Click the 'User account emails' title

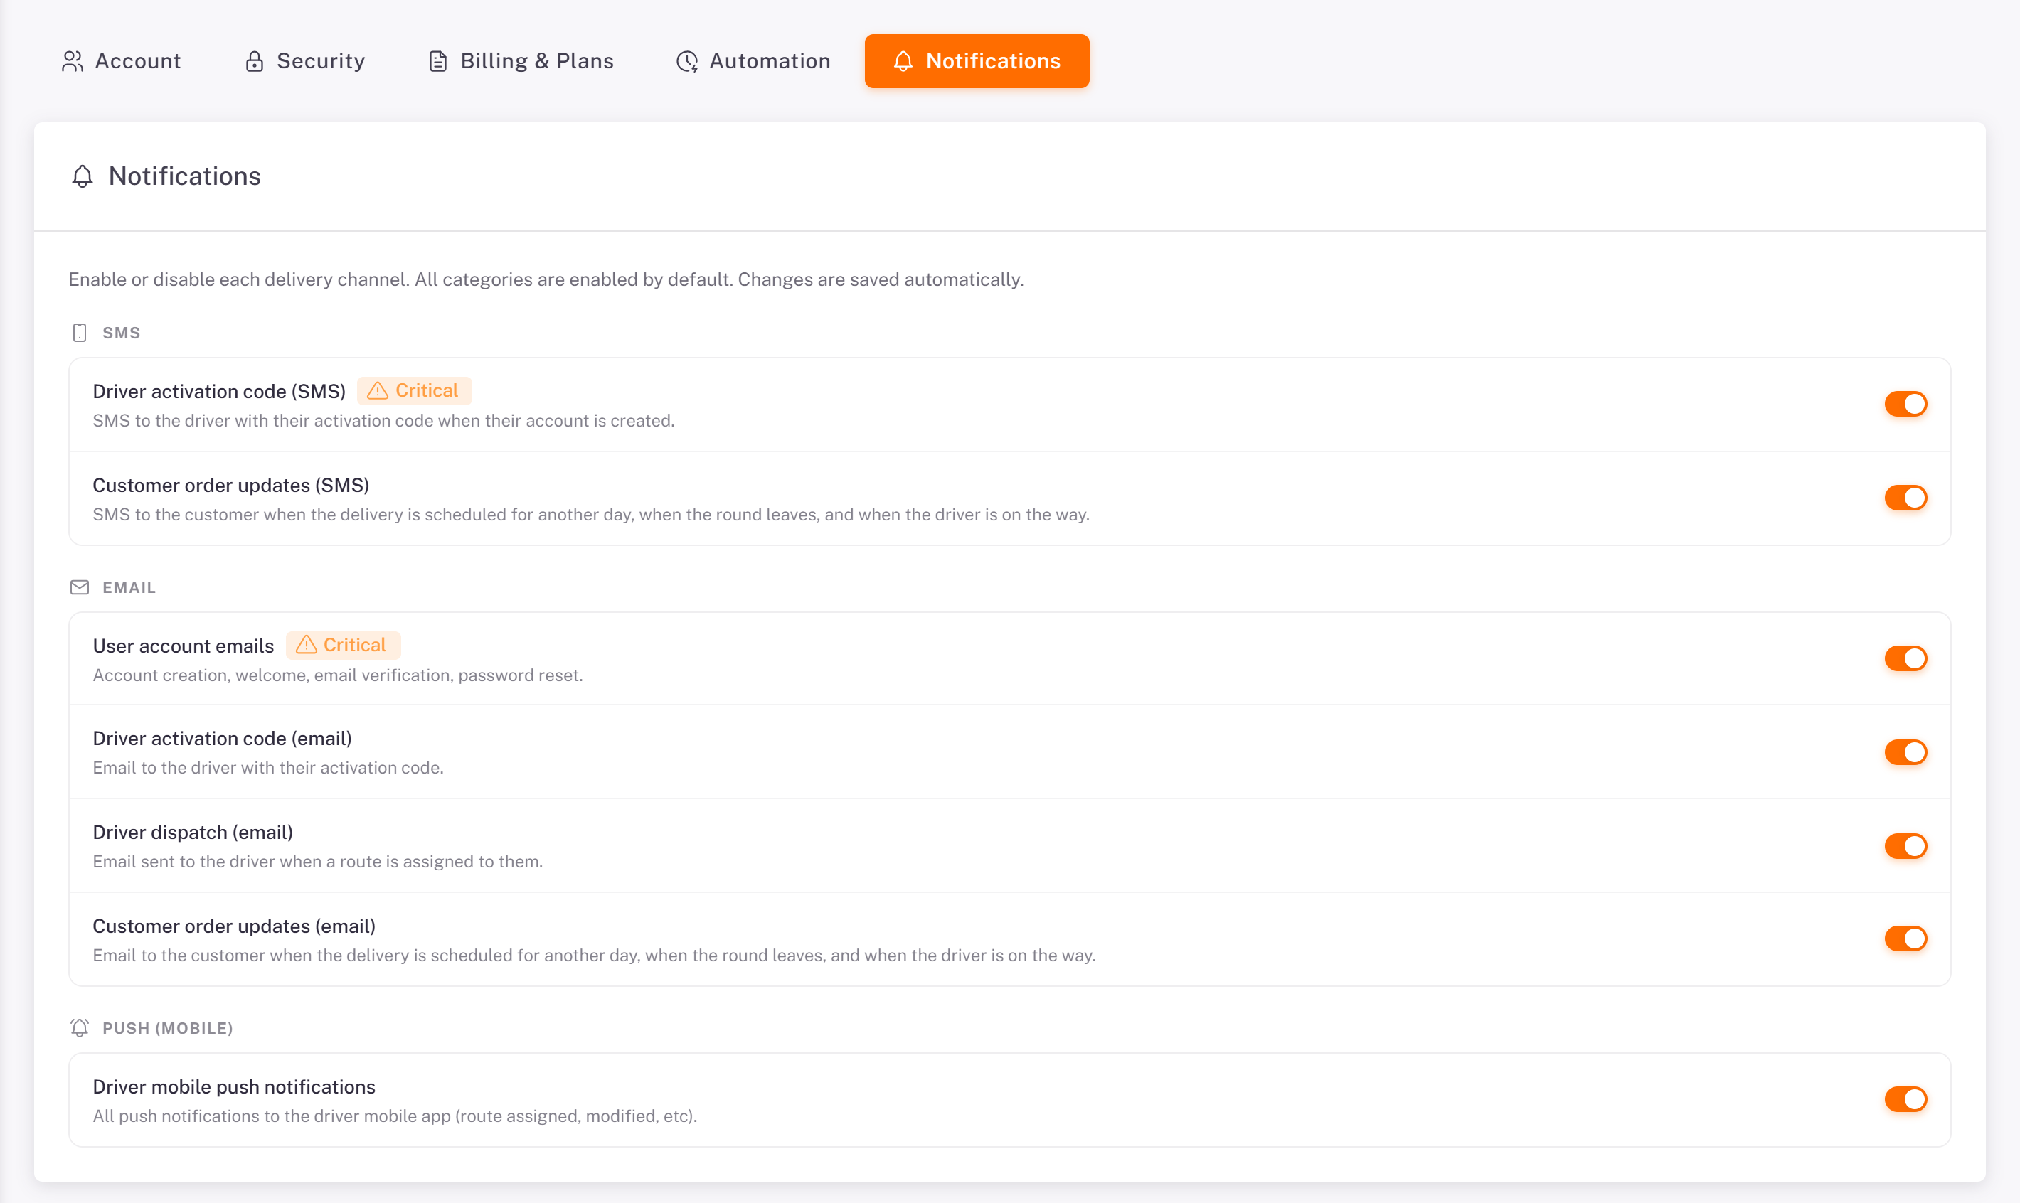[184, 646]
